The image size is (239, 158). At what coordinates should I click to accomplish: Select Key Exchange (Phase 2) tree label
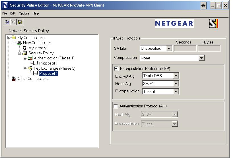click(55, 68)
